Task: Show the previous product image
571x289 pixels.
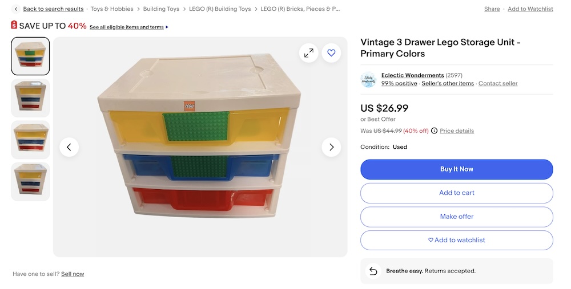Action: tap(69, 147)
